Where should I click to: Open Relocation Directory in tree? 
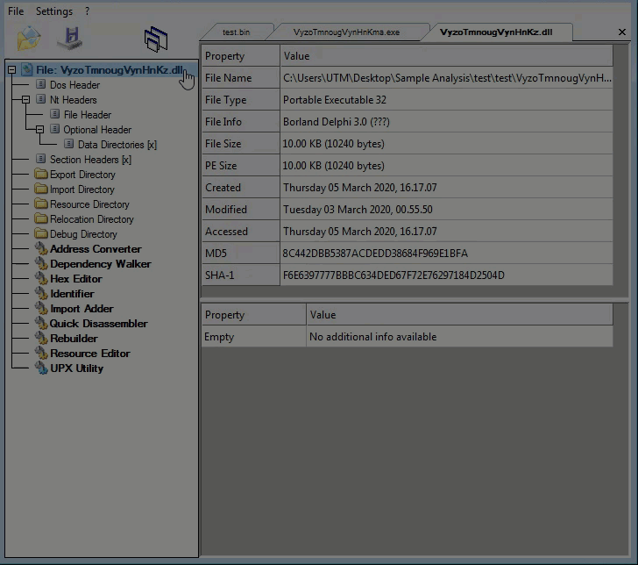coord(91,219)
